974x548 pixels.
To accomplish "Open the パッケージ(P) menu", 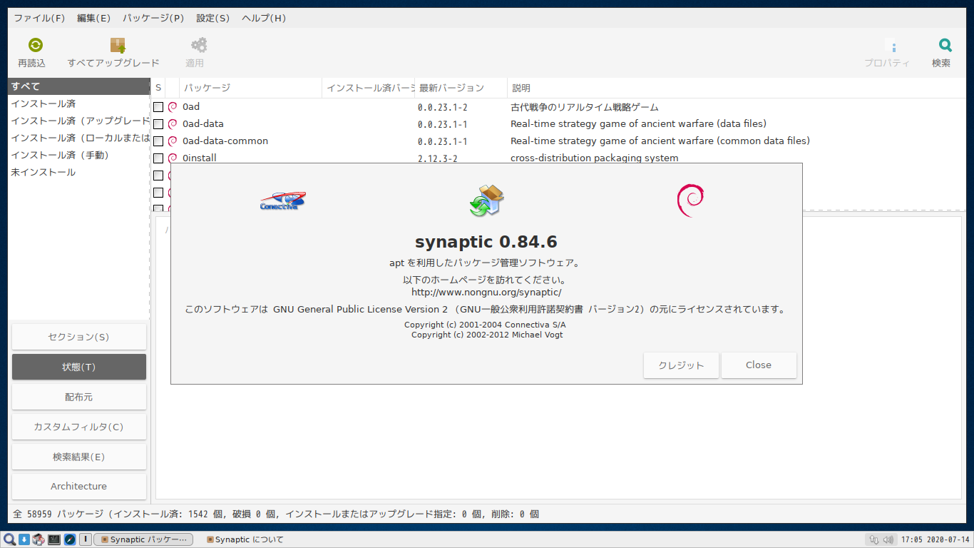I will [153, 18].
